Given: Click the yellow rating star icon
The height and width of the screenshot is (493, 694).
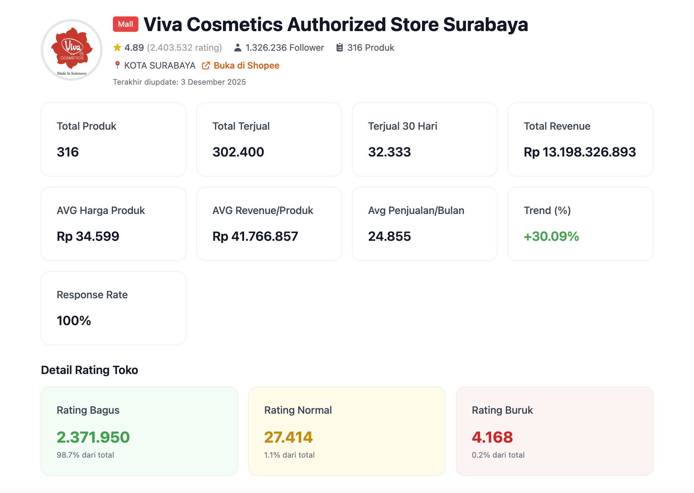Looking at the screenshot, I should coord(117,48).
